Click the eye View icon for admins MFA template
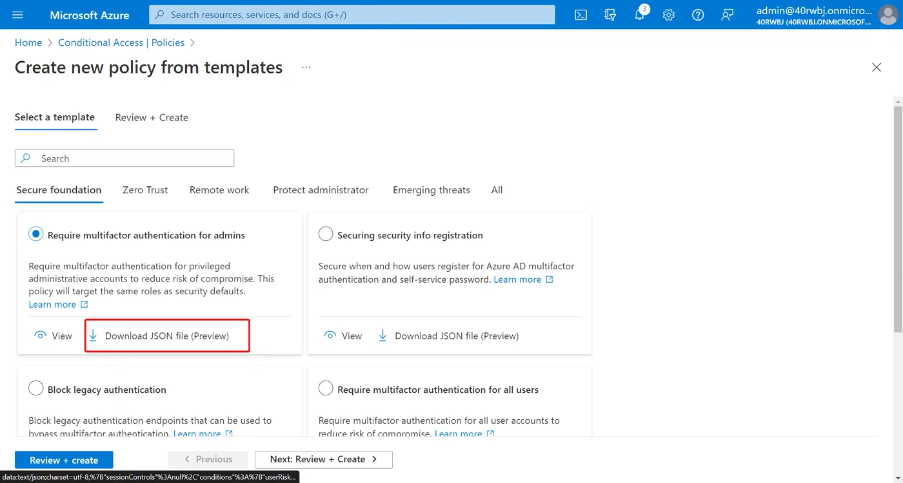Image resolution: width=903 pixels, height=483 pixels. (x=41, y=336)
